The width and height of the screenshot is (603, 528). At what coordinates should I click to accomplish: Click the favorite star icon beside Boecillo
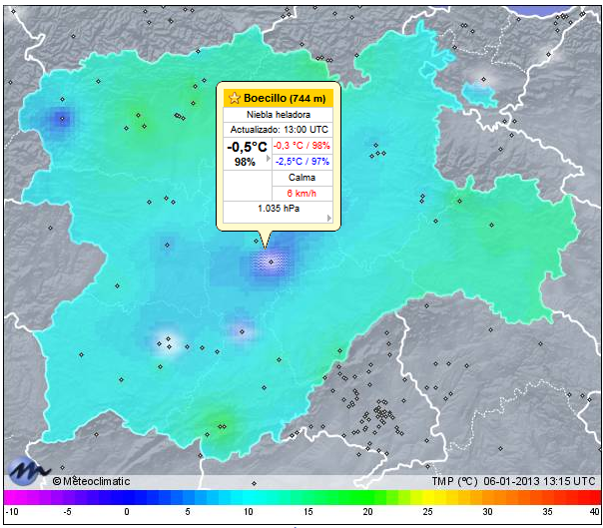pos(234,98)
